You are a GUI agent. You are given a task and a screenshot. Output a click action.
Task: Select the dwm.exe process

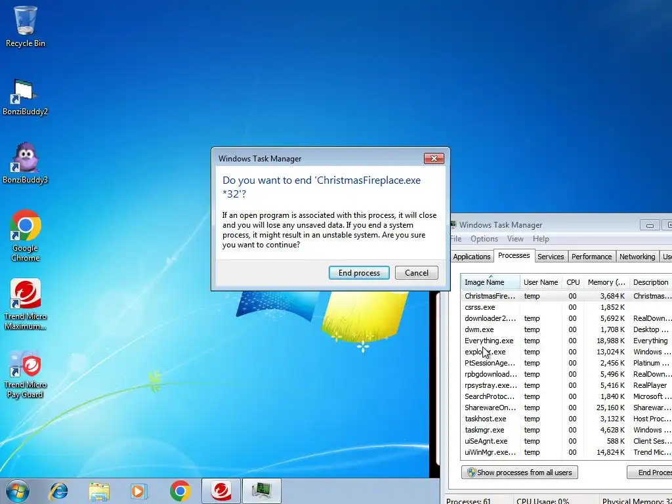pyautogui.click(x=566, y=329)
